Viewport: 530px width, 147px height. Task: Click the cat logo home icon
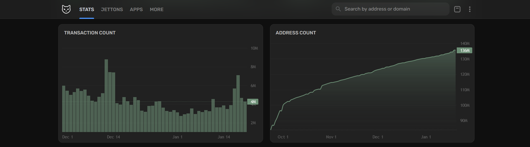pos(66,9)
